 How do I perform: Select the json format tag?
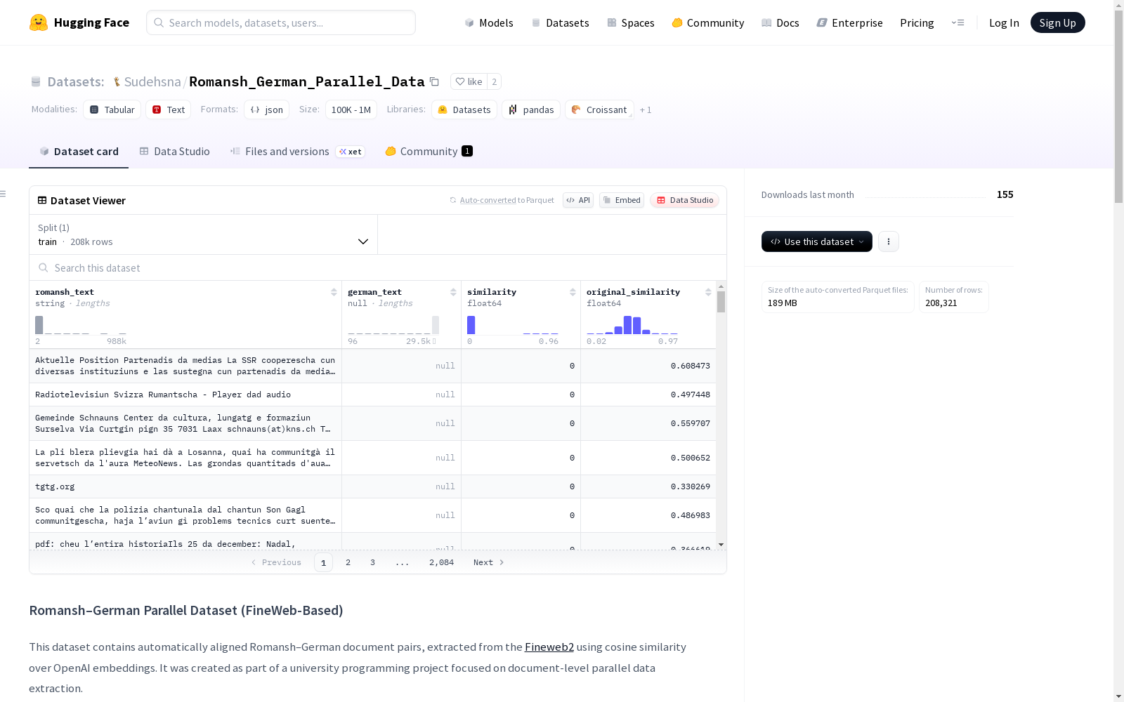tap(267, 110)
